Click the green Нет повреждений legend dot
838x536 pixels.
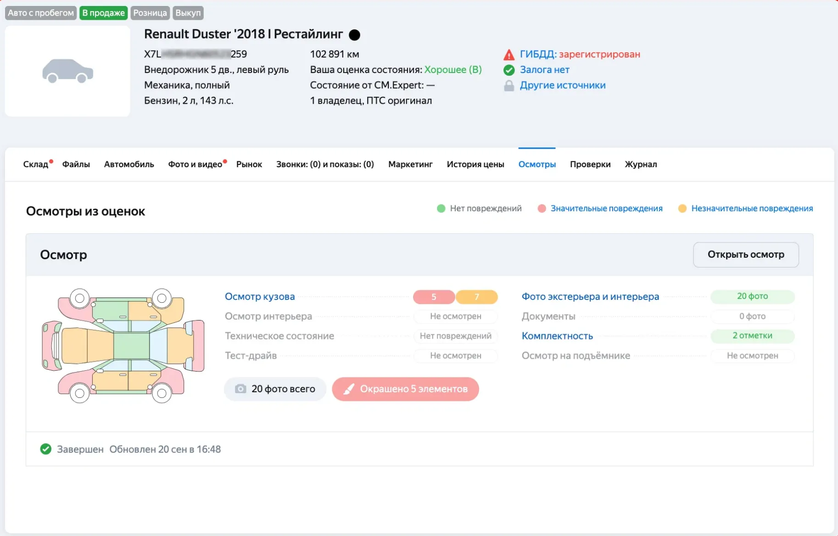(x=441, y=209)
